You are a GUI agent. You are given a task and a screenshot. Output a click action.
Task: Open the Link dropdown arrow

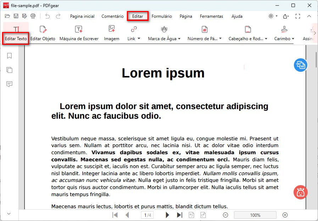139,39
